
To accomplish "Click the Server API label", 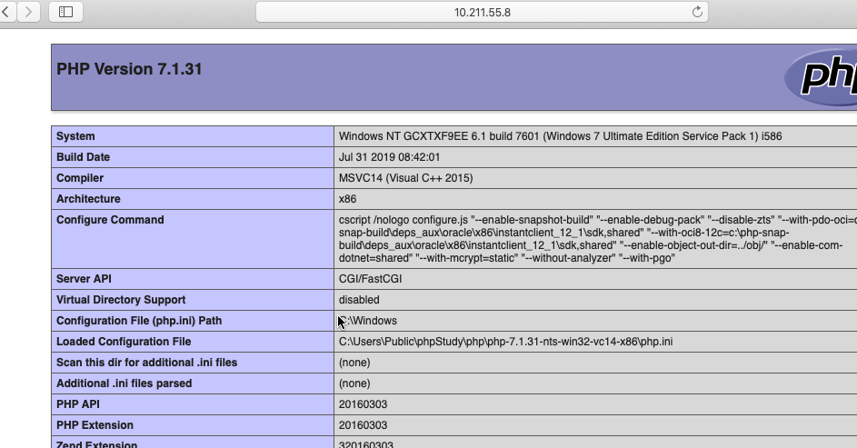I will point(84,279).
